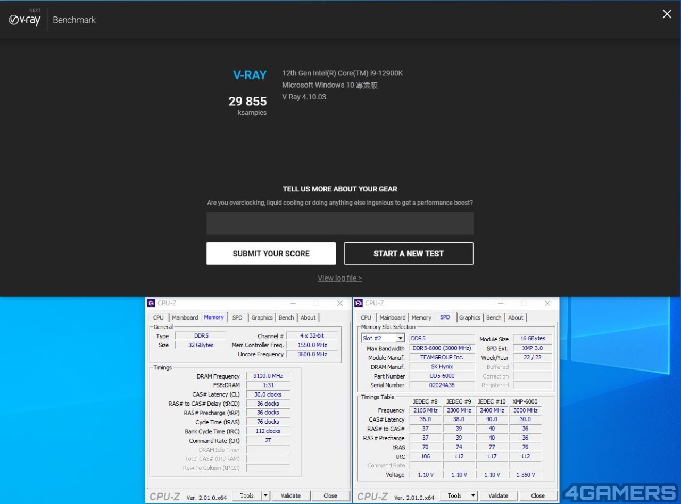Image resolution: width=681 pixels, height=504 pixels.
Task: Open Graphics tab in right CPU-Z window
Action: click(x=469, y=317)
